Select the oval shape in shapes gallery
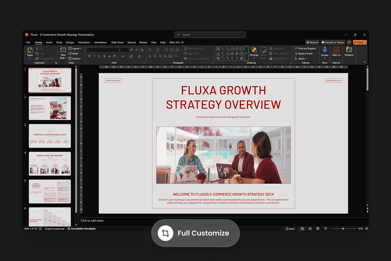The image size is (391, 261). click(237, 49)
